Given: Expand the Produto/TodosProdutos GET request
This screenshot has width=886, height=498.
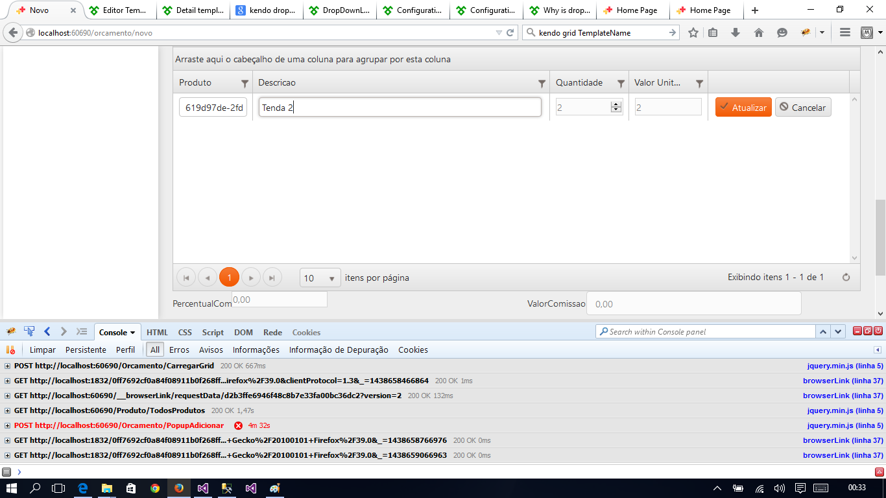Looking at the screenshot, I should tap(8, 410).
